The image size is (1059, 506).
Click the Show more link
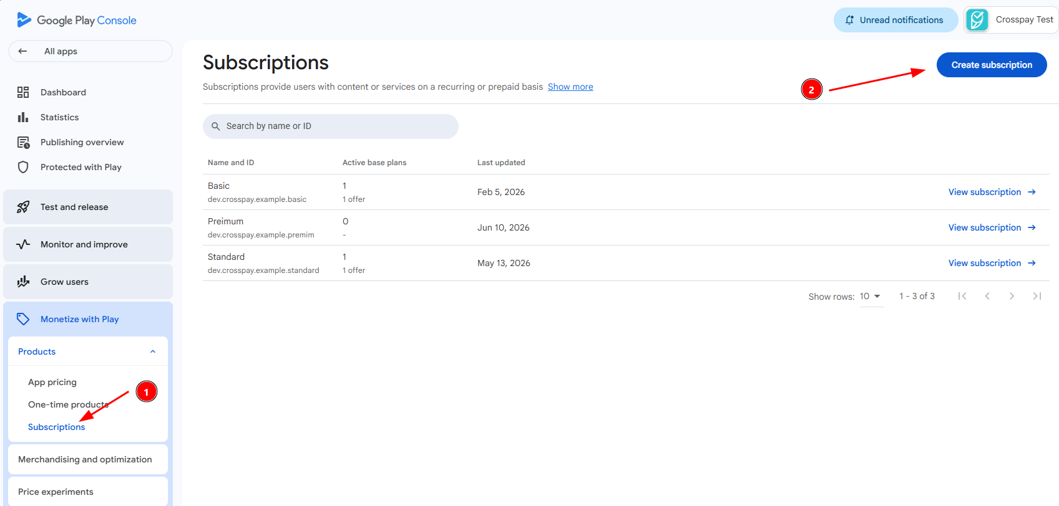click(570, 87)
